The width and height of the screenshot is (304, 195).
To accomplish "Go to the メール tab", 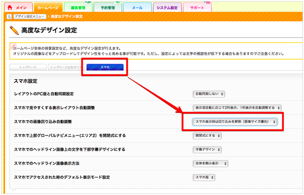I will tap(137, 8).
